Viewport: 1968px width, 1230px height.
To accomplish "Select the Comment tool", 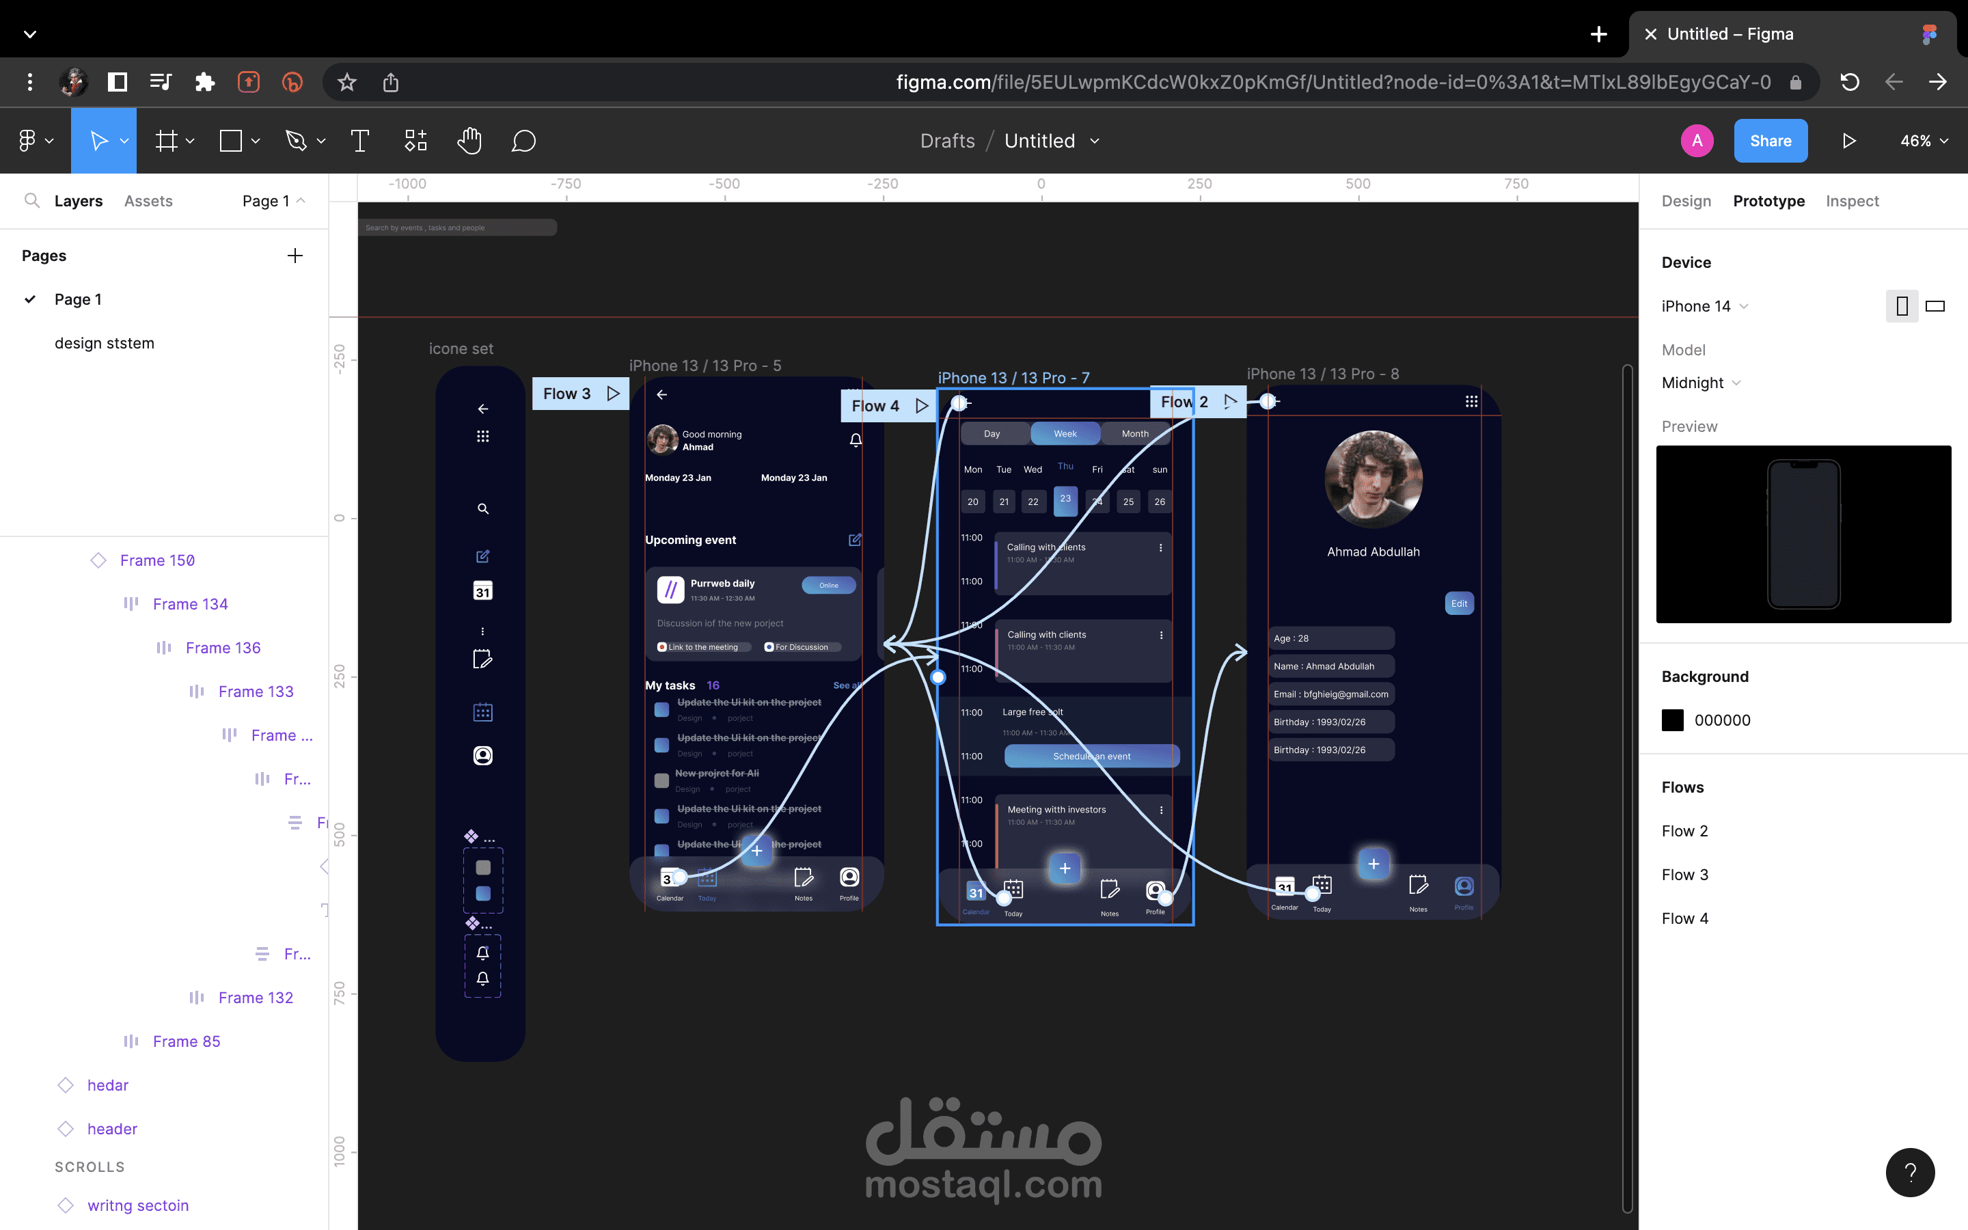I will click(x=523, y=141).
